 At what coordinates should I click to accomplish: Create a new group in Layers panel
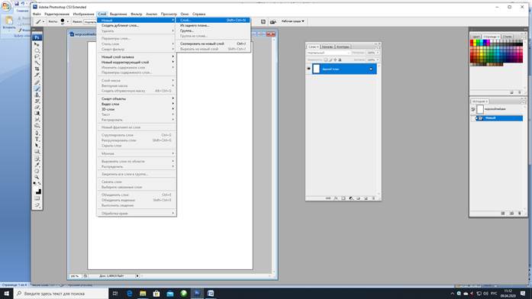coord(358,198)
